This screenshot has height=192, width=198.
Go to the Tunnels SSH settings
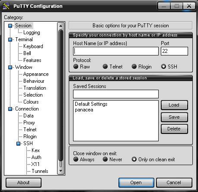coord(40,171)
